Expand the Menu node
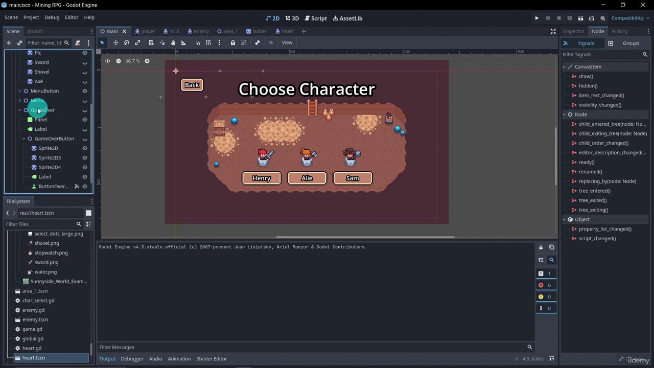654x368 pixels. click(x=20, y=101)
